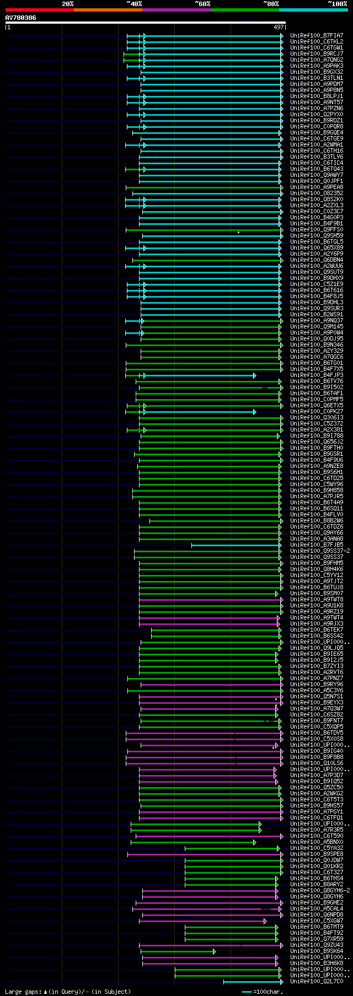Image resolution: width=353 pixels, height=996 pixels.
Task: Open hit UniRef100_A9NT57
Action: pos(317,103)
